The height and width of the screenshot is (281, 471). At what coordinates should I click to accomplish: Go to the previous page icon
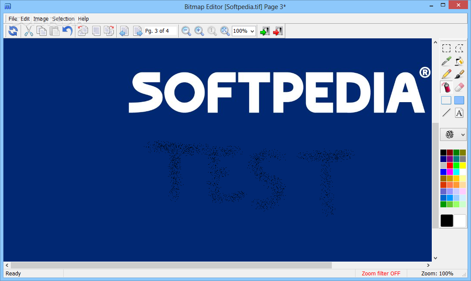(124, 31)
